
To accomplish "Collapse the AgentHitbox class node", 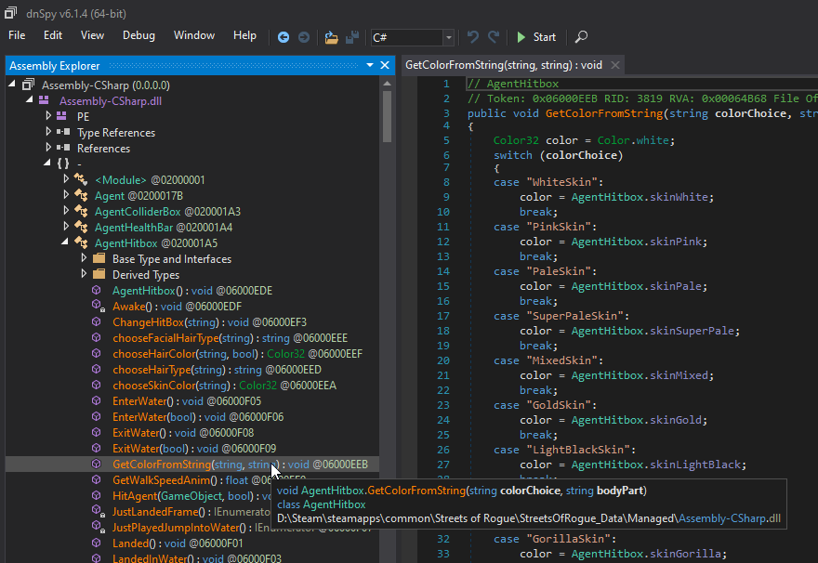I will click(x=66, y=242).
